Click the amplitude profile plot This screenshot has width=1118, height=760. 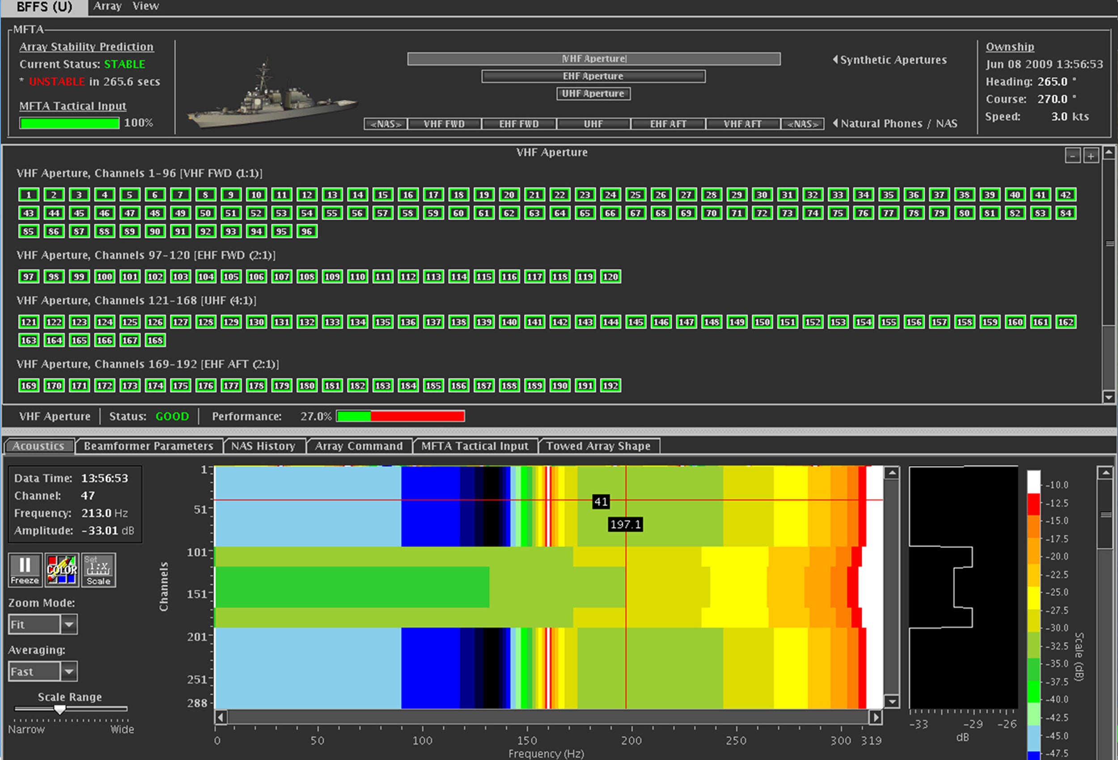pos(963,587)
